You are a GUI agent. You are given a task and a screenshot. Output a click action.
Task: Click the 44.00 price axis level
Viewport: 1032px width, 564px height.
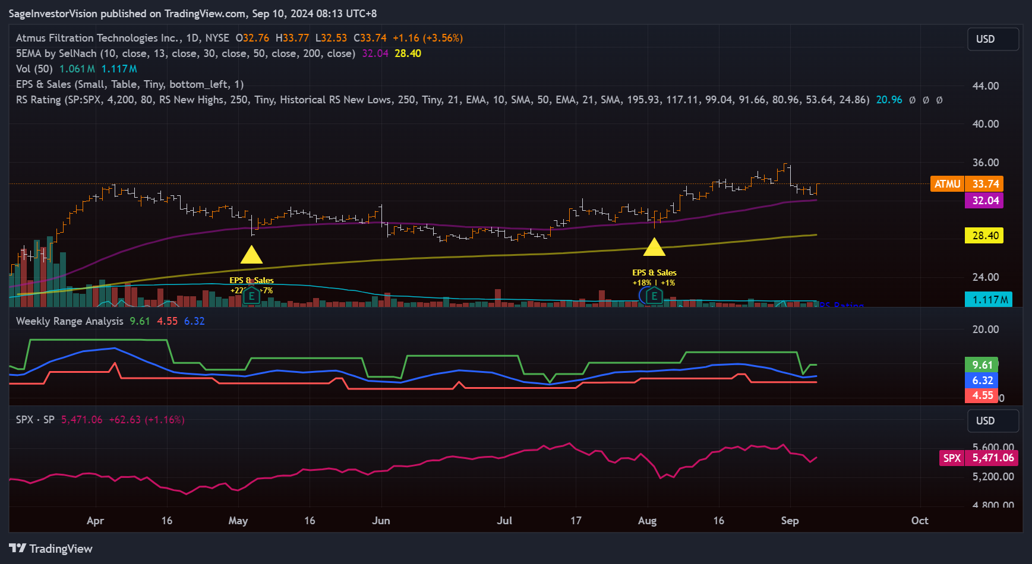pos(986,86)
